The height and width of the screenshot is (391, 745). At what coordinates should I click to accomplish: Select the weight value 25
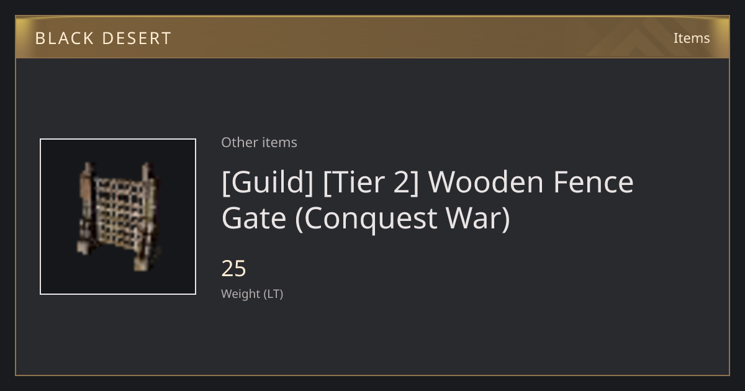coord(234,269)
